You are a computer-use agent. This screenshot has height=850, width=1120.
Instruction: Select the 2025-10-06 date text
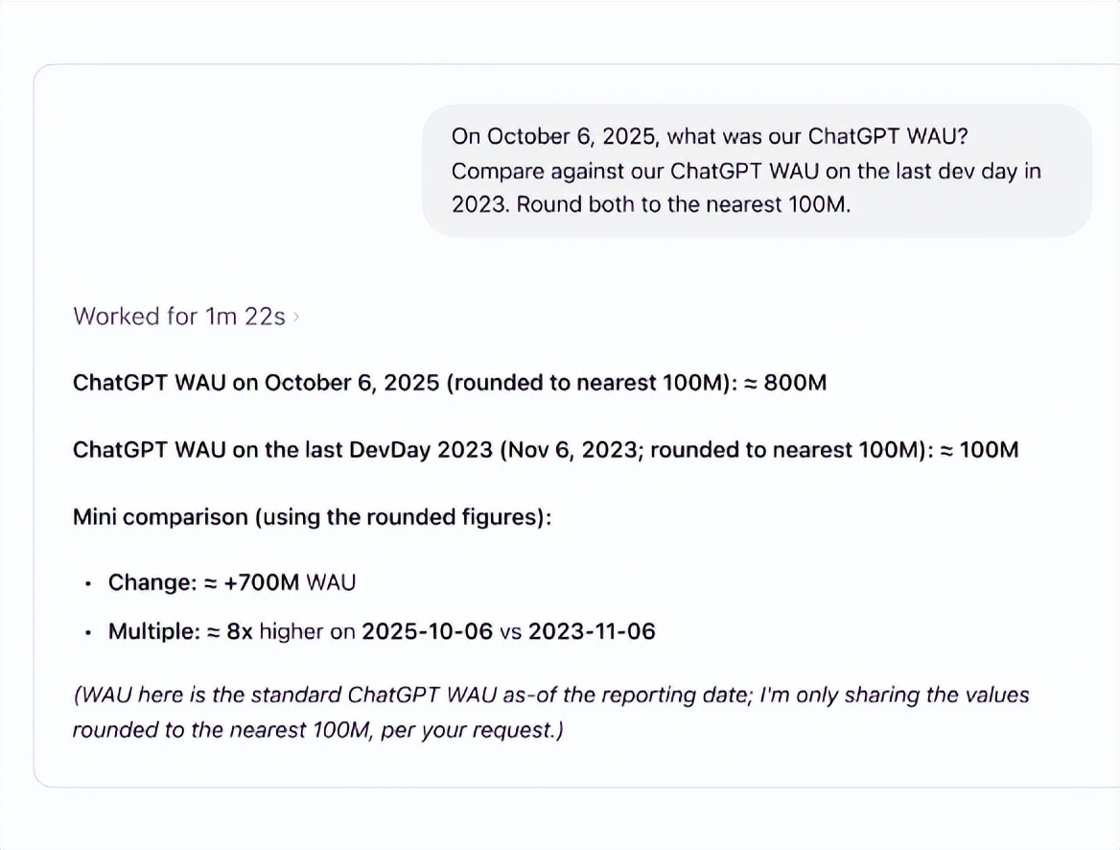(427, 632)
